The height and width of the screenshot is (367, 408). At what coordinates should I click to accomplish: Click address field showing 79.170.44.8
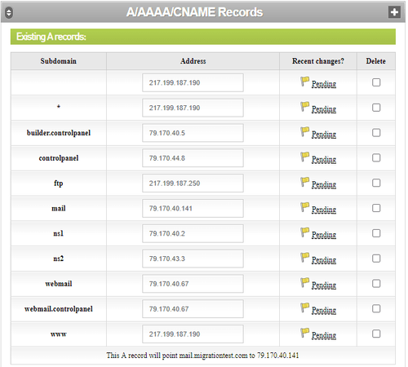[x=193, y=158]
